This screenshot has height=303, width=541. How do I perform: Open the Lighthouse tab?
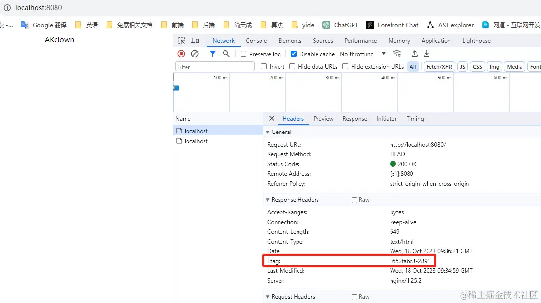(477, 41)
